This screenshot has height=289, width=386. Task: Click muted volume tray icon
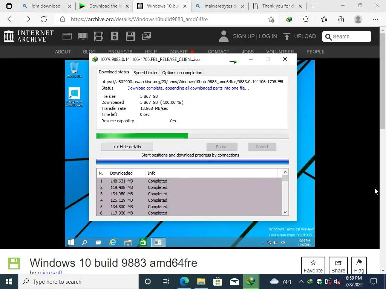337,281
